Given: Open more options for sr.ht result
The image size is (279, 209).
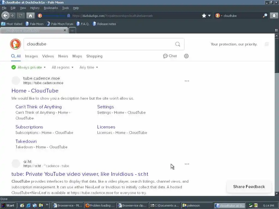Looking at the screenshot, I should pyautogui.click(x=187, y=164).
